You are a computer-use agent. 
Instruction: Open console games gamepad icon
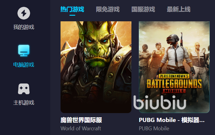[24, 89]
